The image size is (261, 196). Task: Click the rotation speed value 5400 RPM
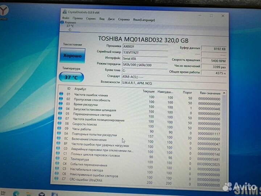click(x=214, y=61)
